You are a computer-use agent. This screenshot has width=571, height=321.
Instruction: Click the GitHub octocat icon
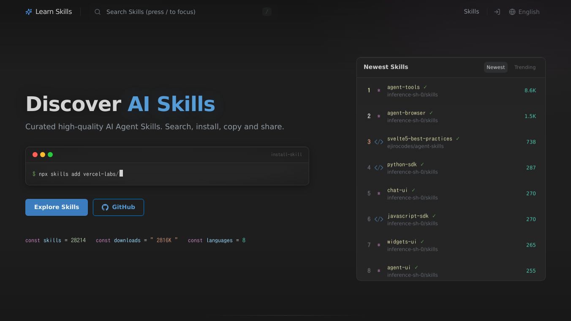point(105,207)
